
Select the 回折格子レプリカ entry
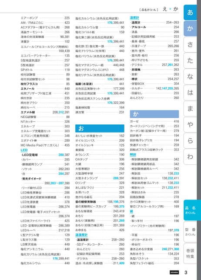click(x=154, y=140)
